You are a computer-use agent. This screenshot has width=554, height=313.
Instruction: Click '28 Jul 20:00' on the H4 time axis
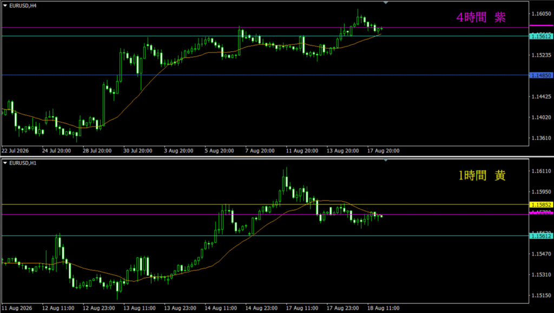(x=97, y=151)
